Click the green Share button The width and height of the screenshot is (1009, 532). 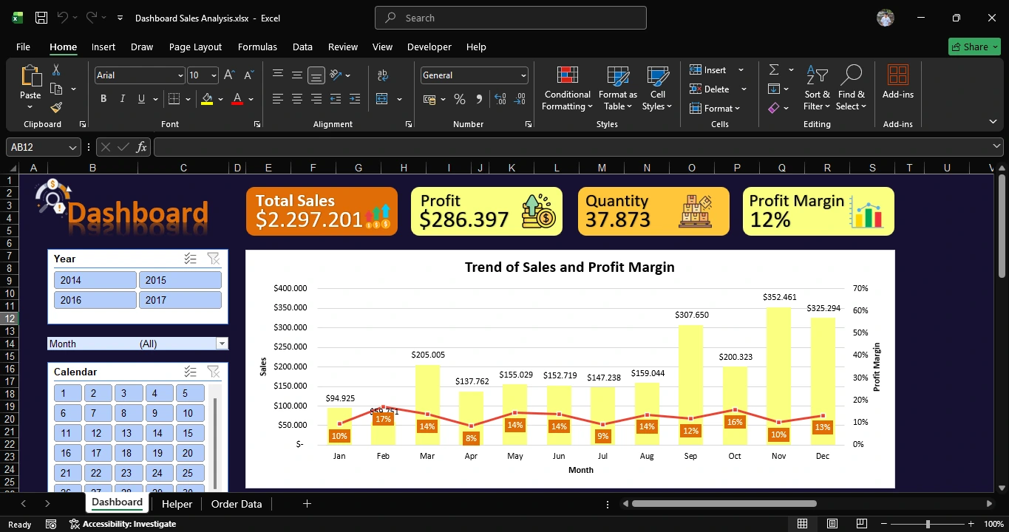pyautogui.click(x=974, y=46)
